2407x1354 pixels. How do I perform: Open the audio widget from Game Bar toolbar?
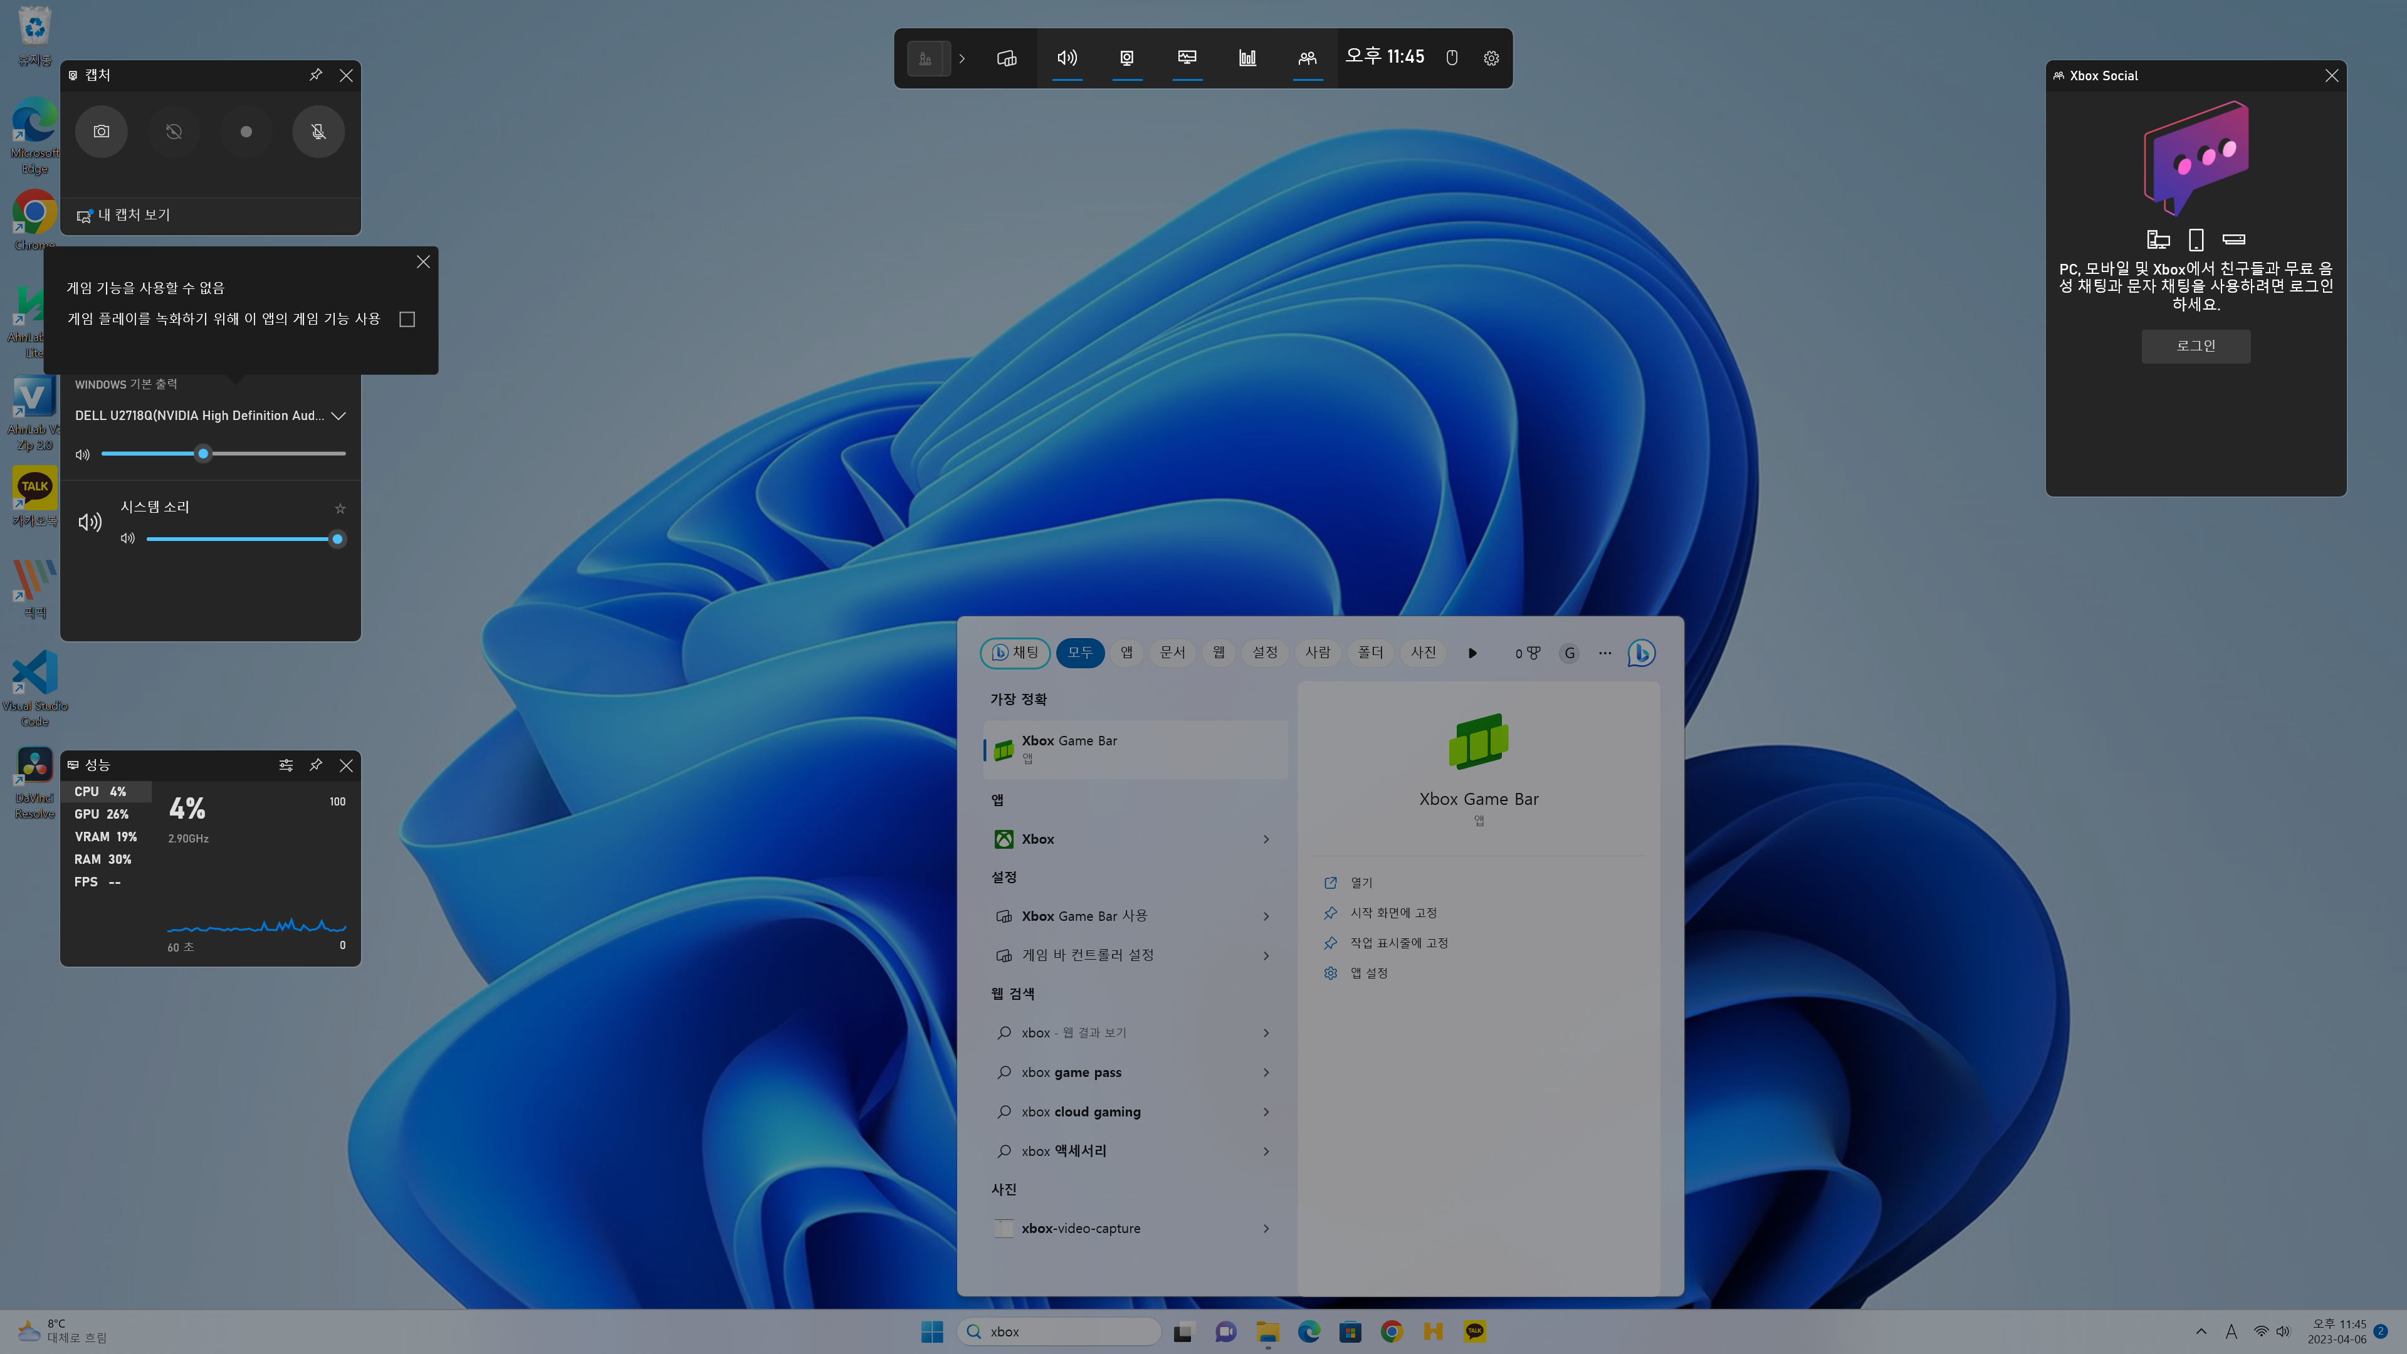pyautogui.click(x=1067, y=58)
